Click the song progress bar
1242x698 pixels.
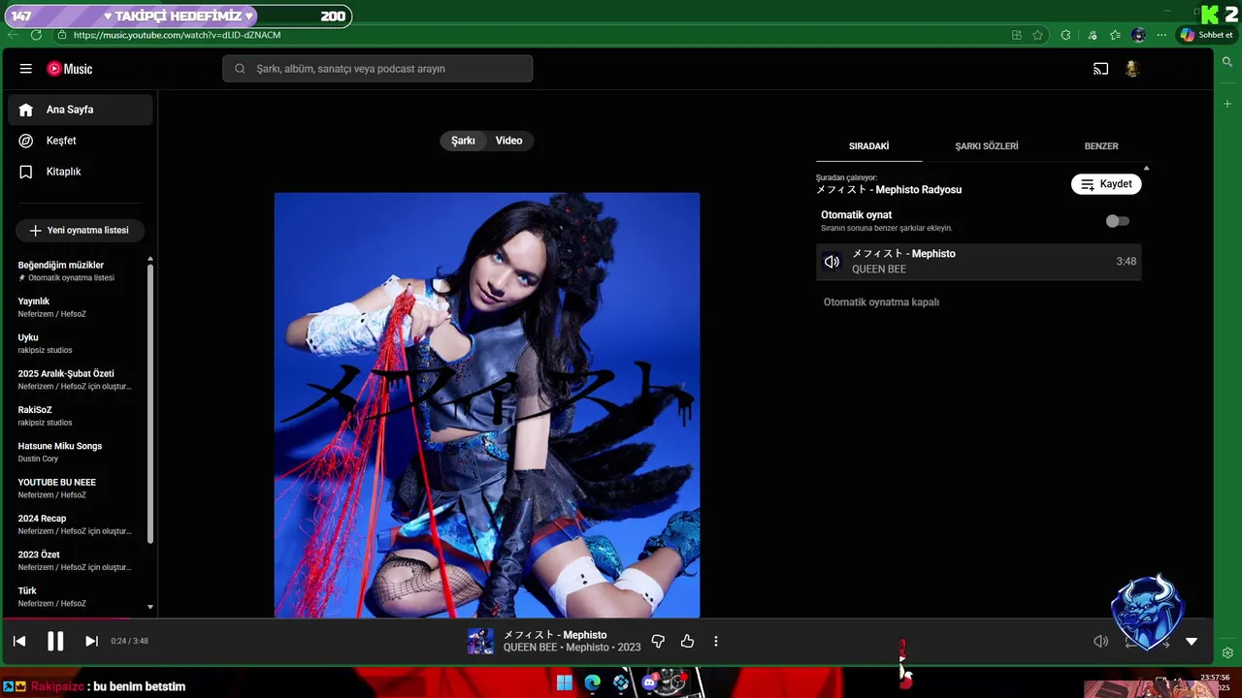[x=606, y=619]
